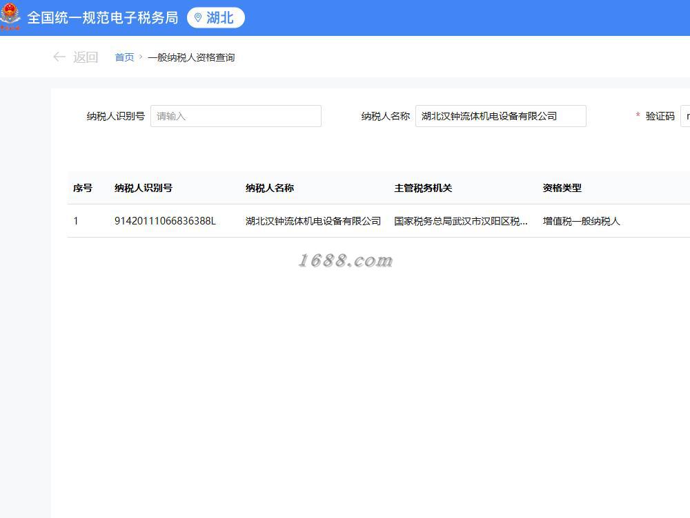Click the back arrow icon

tap(59, 57)
